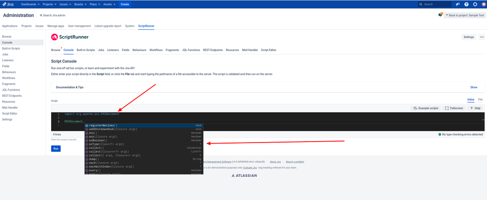Open the Built-in Scripts tab in ScriptRunner
The width and height of the screenshot is (487, 200).
click(86, 50)
